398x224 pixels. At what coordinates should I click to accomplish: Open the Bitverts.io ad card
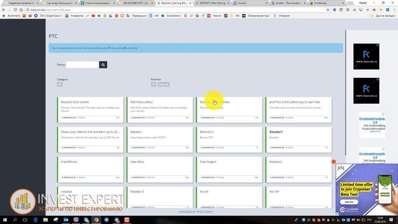[229, 139]
